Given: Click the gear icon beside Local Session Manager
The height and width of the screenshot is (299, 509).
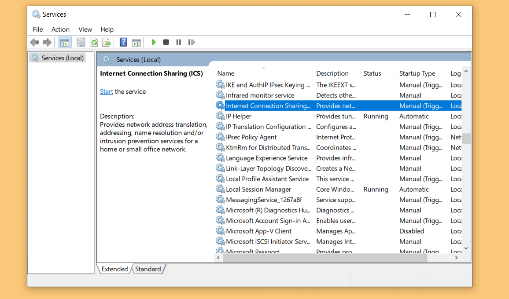Looking at the screenshot, I should pos(220,189).
